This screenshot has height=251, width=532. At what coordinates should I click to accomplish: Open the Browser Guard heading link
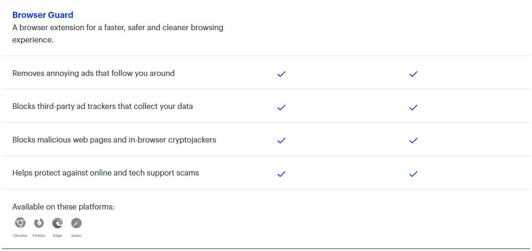pos(43,15)
